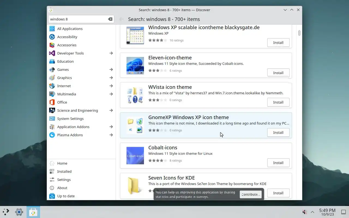Click the Cobalt-icons title text
Image resolution: width=349 pixels, height=218 pixels.
point(163,147)
